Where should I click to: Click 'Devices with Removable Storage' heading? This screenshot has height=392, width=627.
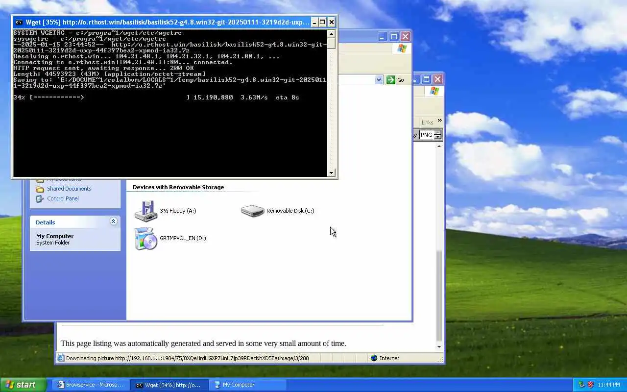(178, 187)
